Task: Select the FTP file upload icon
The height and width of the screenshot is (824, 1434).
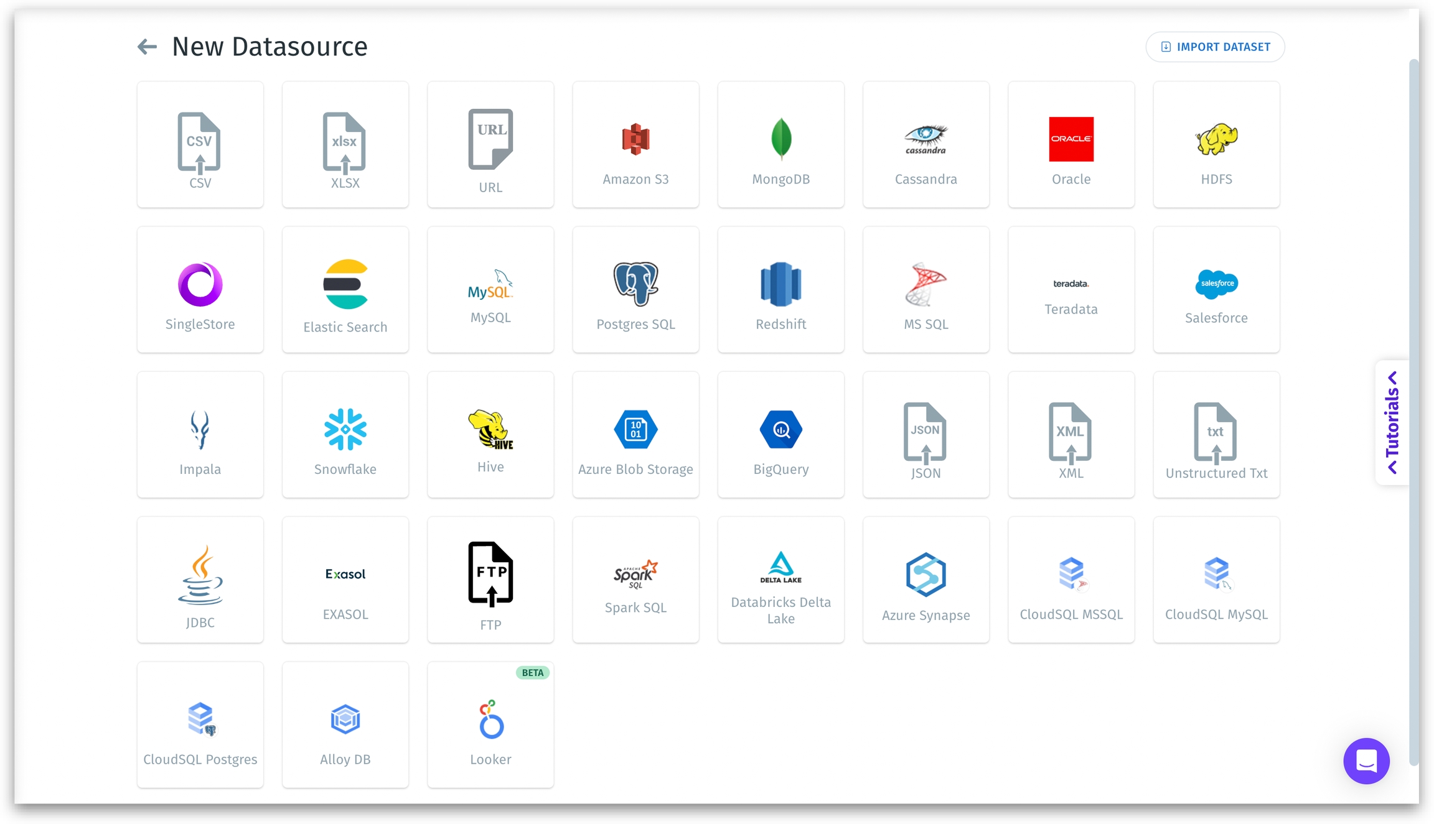Action: [490, 573]
